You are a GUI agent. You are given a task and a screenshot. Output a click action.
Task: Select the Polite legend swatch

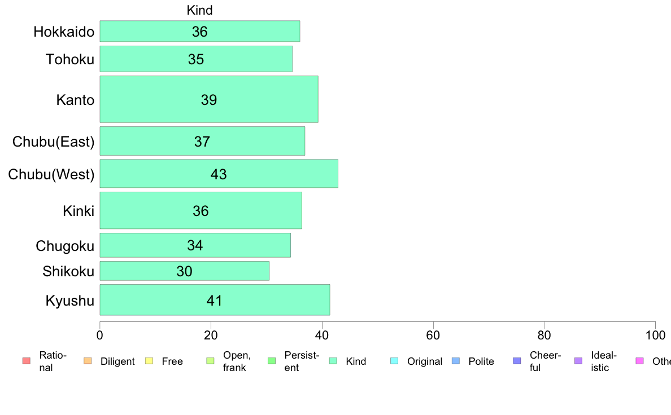click(x=456, y=361)
